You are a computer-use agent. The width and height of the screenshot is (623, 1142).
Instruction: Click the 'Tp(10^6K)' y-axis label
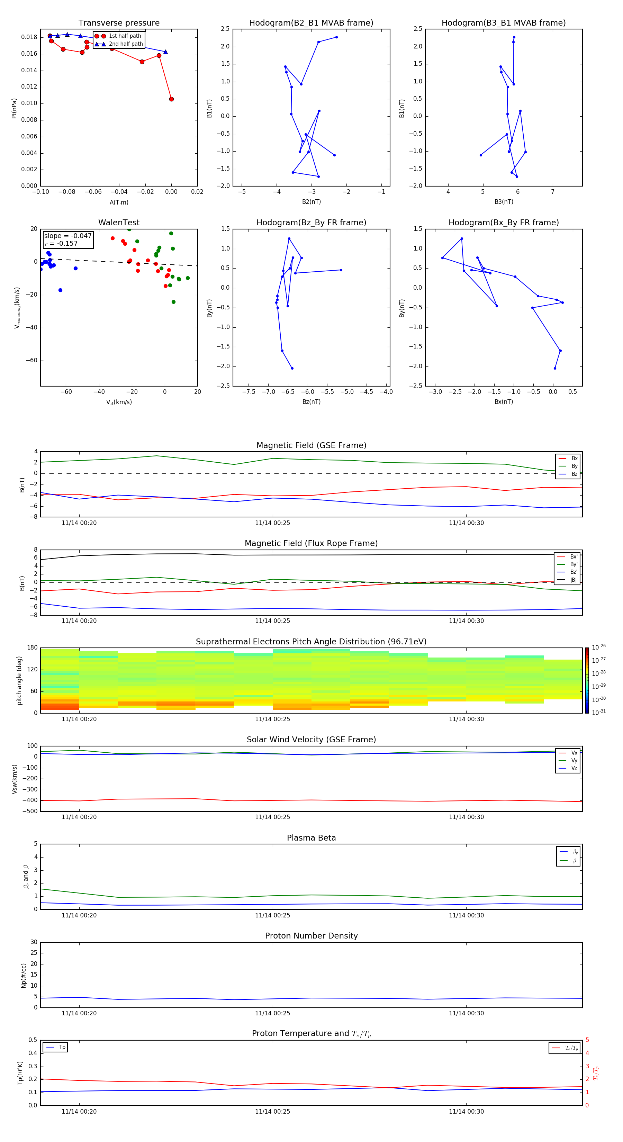tap(20, 1073)
